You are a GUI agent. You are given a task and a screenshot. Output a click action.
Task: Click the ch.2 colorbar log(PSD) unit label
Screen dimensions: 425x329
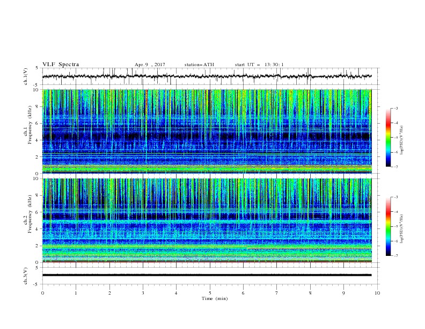401,229
